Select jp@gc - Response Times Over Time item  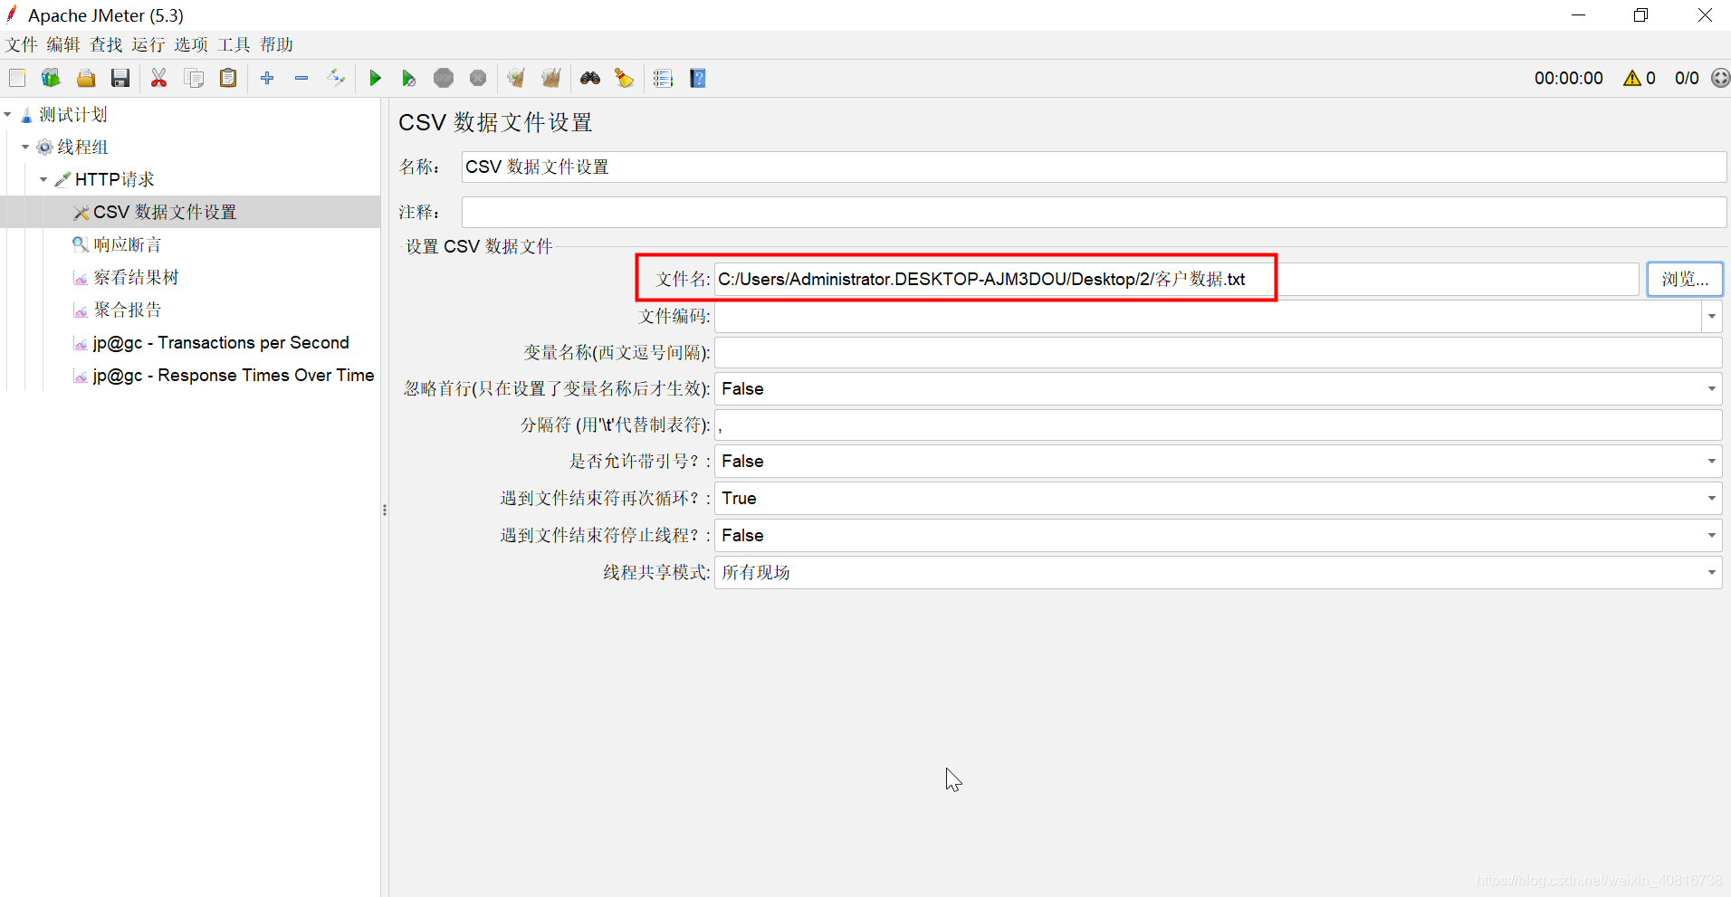(x=233, y=375)
